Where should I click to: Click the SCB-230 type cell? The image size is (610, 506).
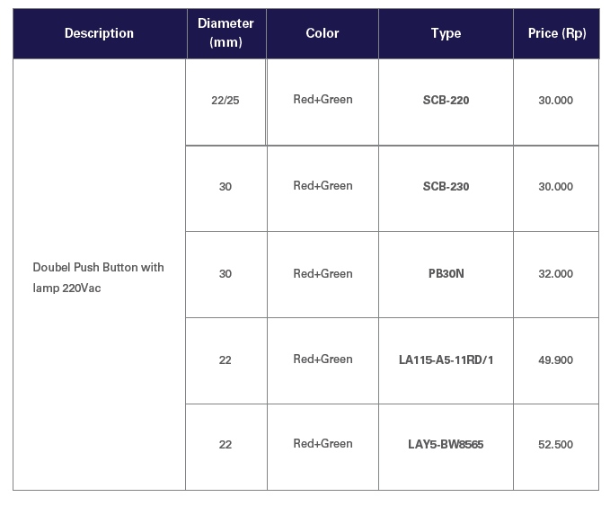pos(446,189)
